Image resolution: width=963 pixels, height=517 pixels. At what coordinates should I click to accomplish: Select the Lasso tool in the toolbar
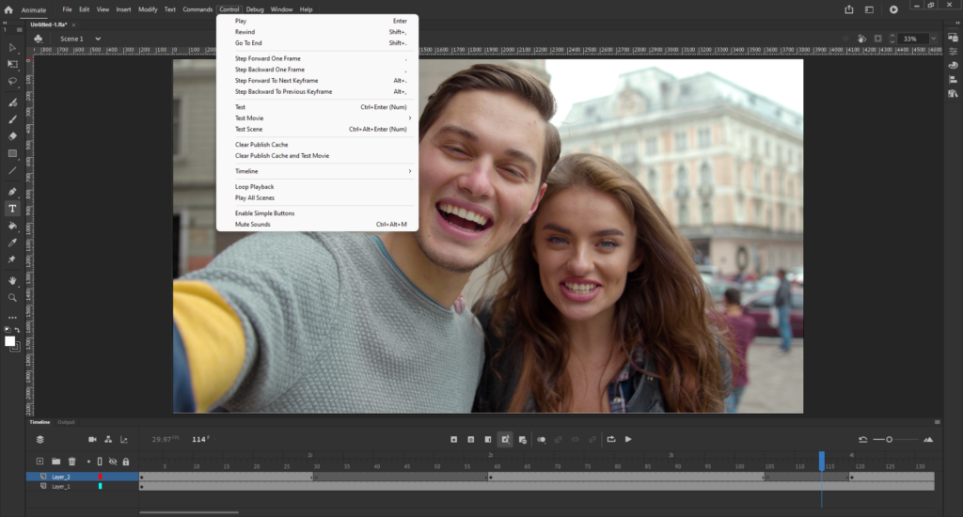[12, 81]
